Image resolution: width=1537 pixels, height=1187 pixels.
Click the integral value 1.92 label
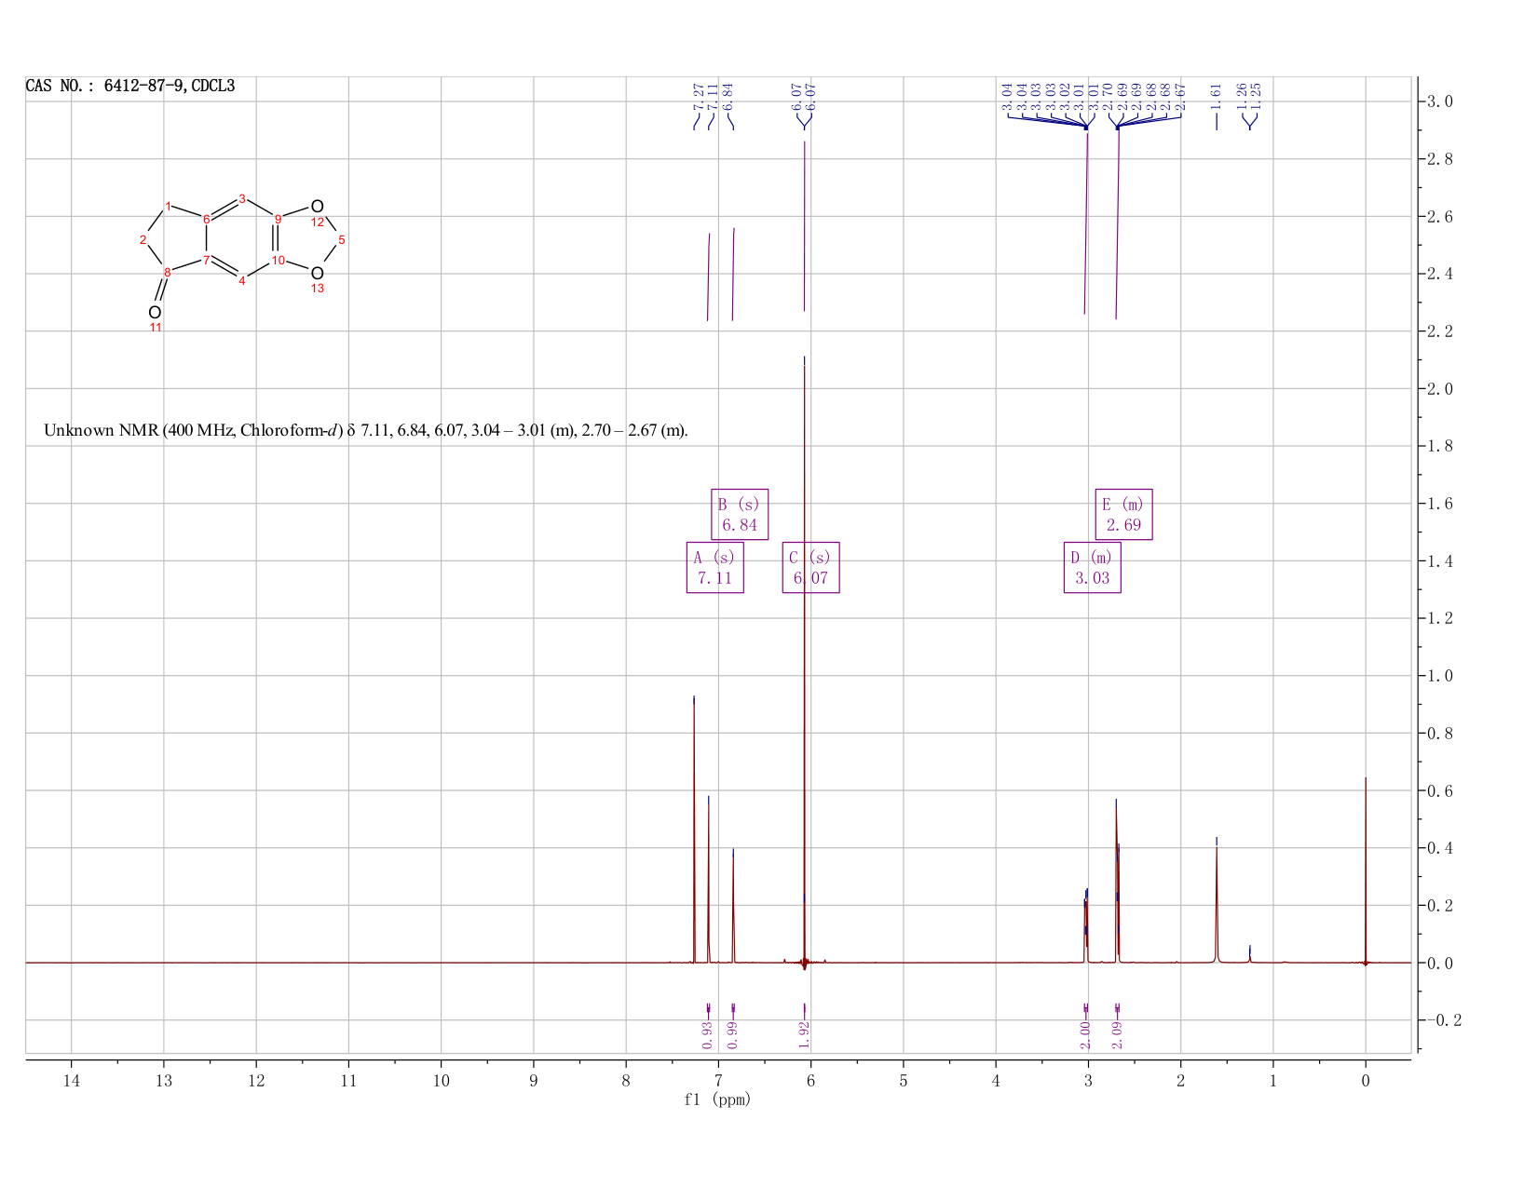click(805, 1034)
